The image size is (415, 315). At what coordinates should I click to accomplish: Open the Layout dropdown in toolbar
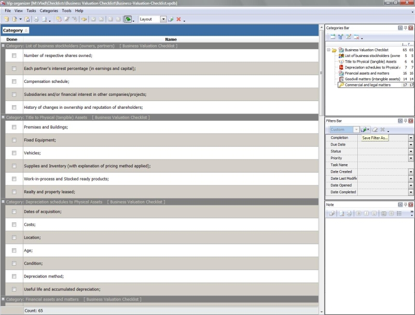[163, 19]
